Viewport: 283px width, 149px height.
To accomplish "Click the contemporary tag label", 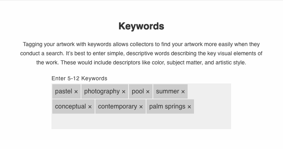I will [x=117, y=106].
